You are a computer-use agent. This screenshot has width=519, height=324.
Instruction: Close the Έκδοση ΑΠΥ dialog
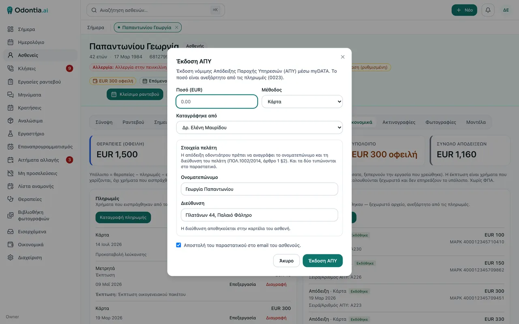(x=343, y=57)
